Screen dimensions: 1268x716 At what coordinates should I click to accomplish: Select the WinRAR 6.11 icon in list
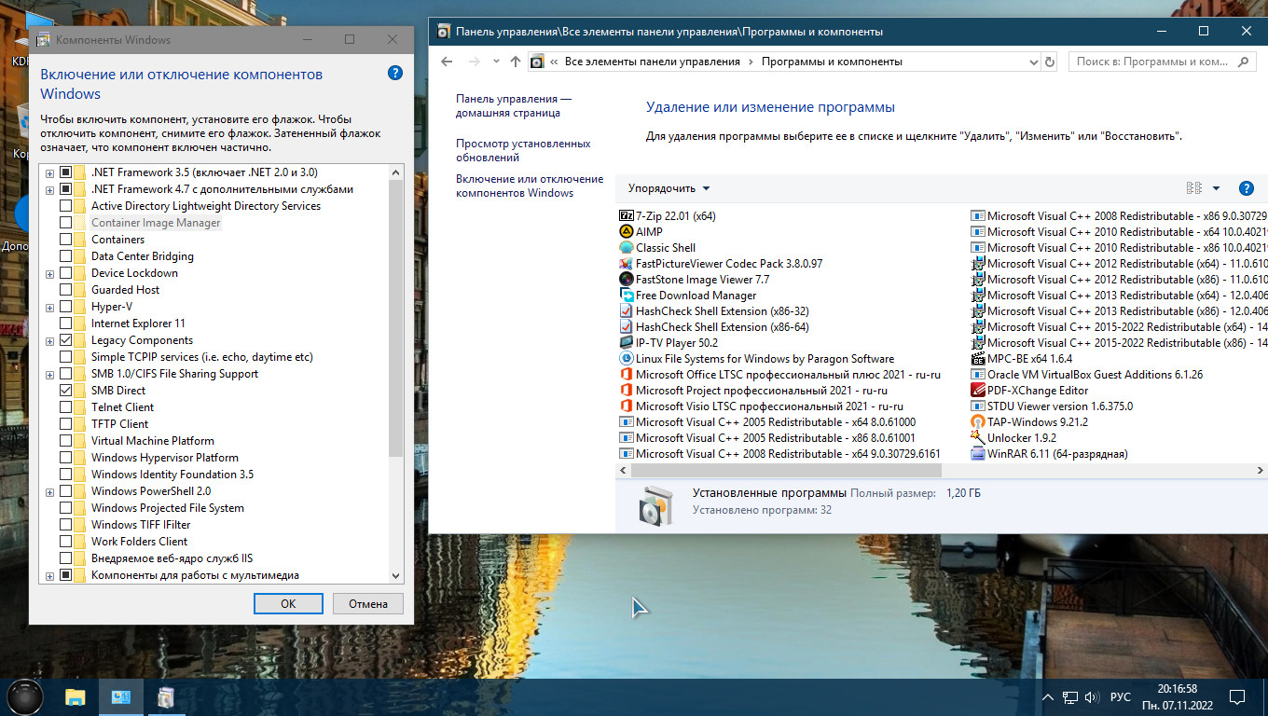pos(978,454)
